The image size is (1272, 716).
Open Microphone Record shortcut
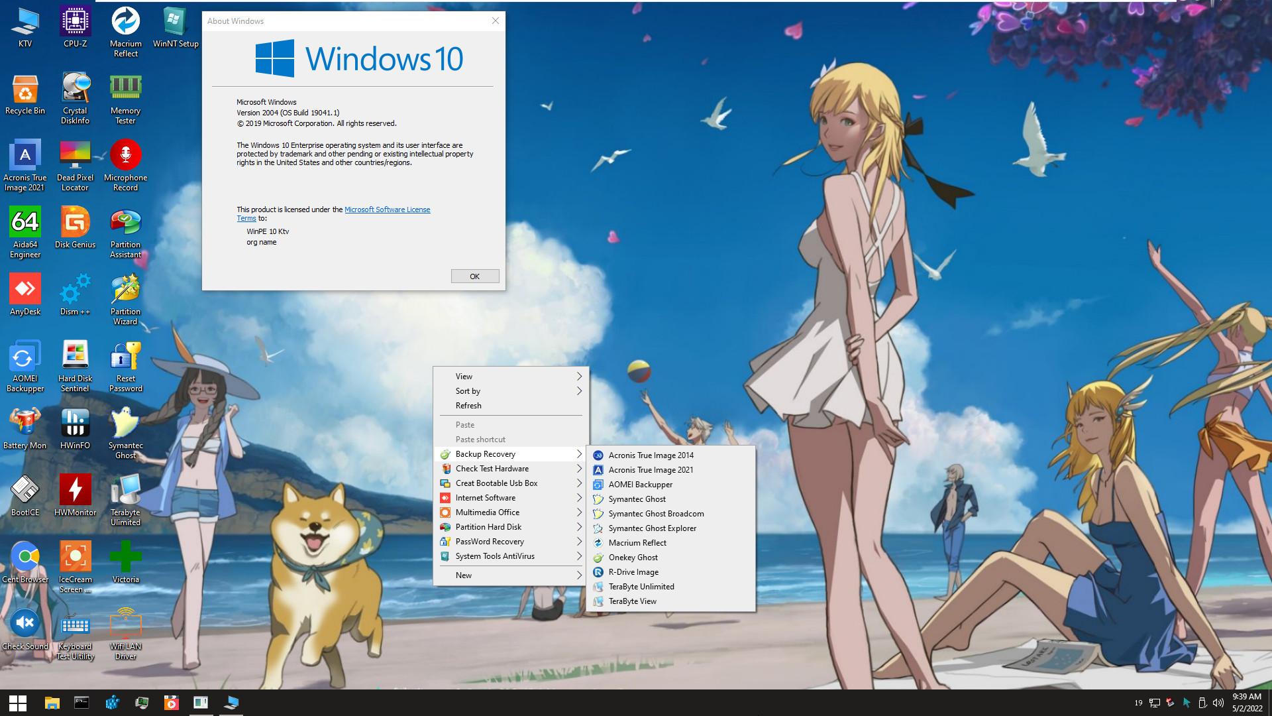tap(125, 166)
